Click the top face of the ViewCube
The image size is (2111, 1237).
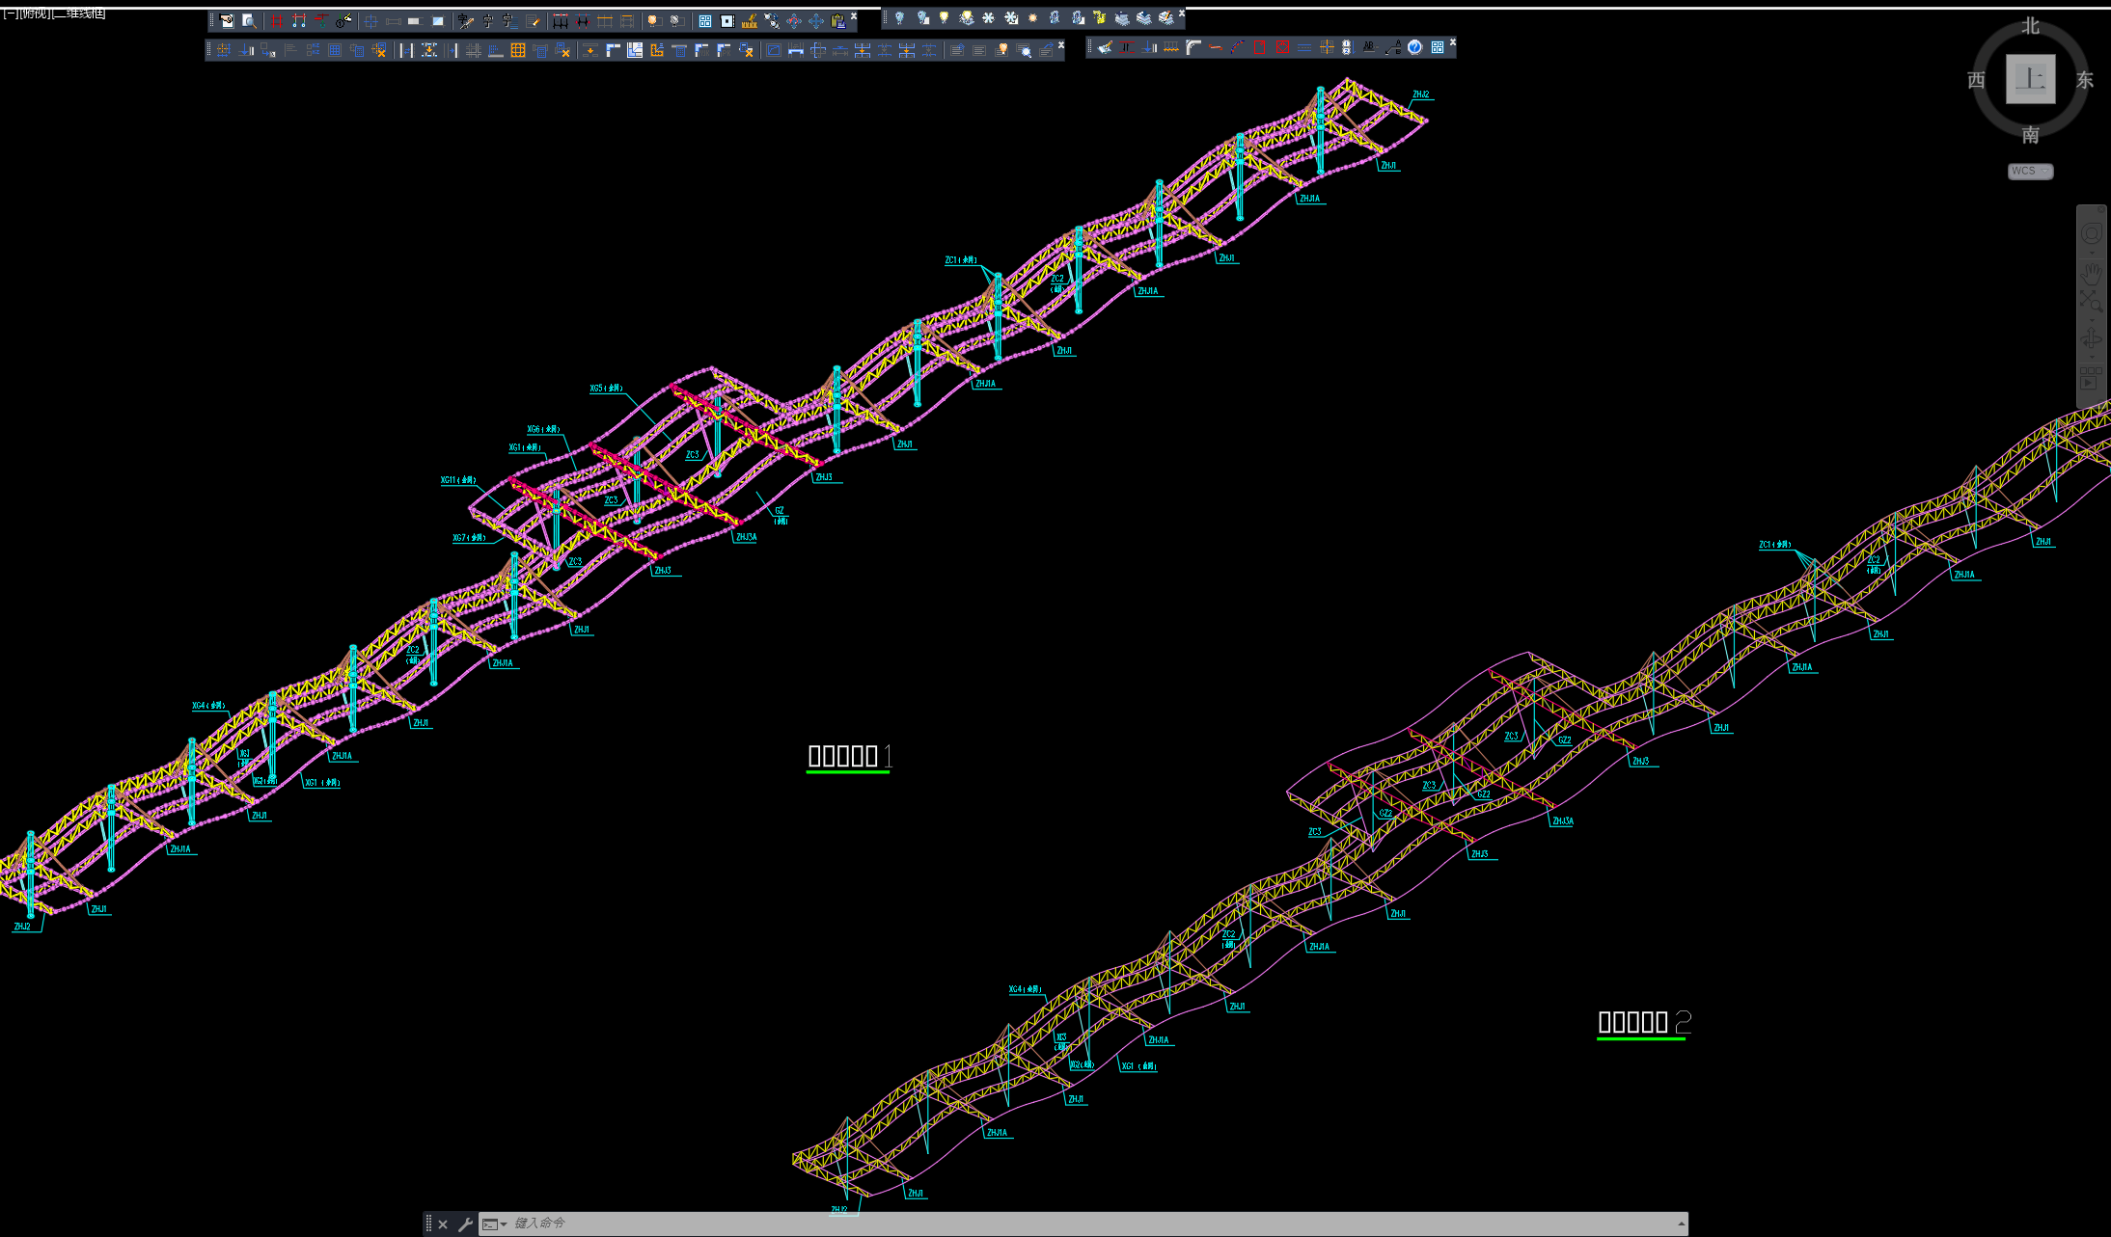[2030, 79]
